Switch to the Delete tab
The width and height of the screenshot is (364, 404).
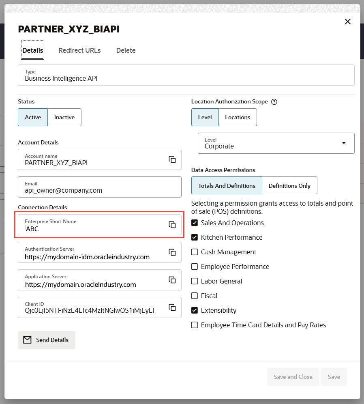(x=126, y=50)
